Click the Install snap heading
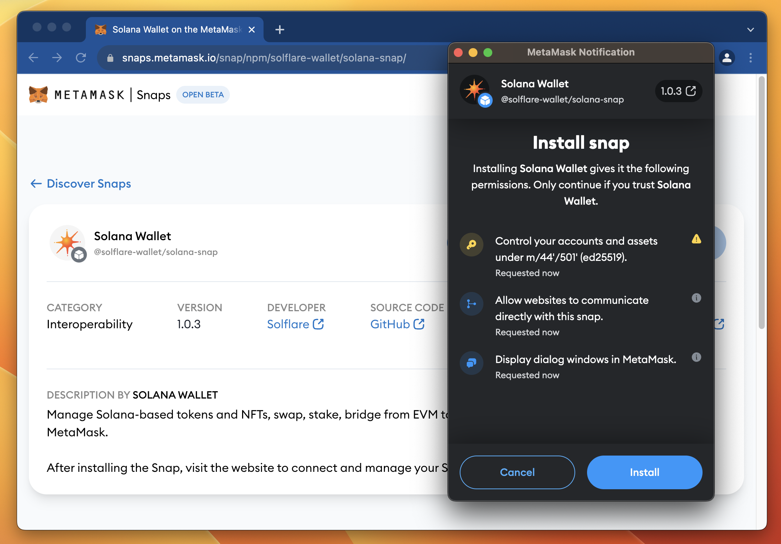 [x=581, y=142]
